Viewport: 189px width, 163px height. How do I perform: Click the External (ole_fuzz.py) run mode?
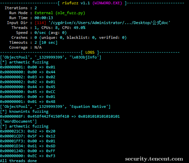[60, 13]
